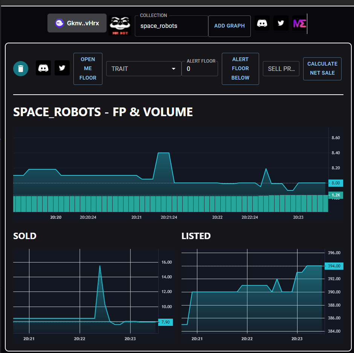Expand the TRAIT dropdown
Screen dimensions: 354x353
[x=144, y=69]
